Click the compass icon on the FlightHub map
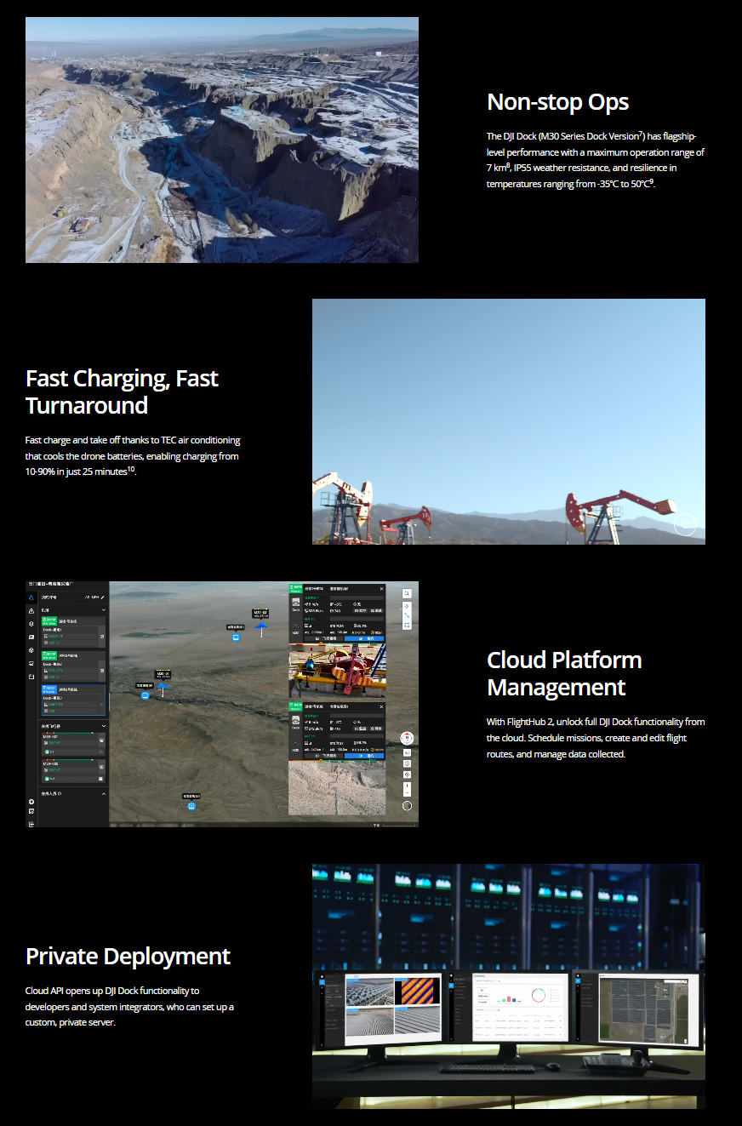 click(408, 738)
